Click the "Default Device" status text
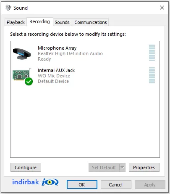 53,81
